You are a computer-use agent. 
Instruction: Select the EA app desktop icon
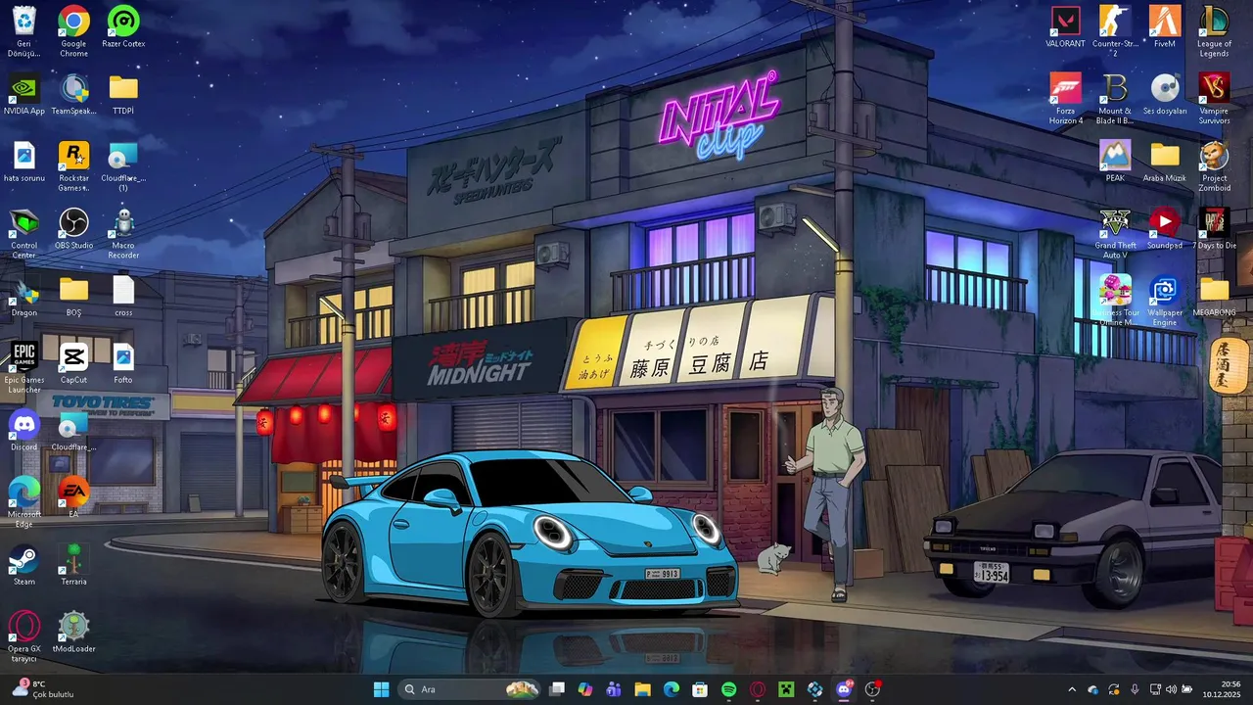pos(73,496)
